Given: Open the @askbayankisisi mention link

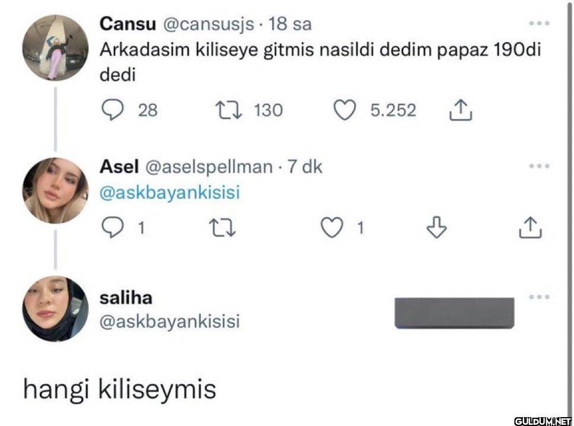Looking at the screenshot, I should point(170,193).
